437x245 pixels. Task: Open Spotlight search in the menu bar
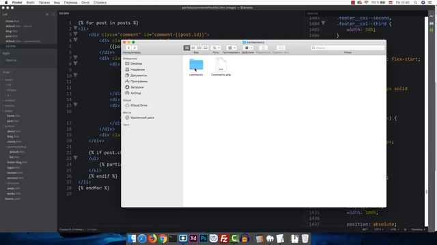415,3
